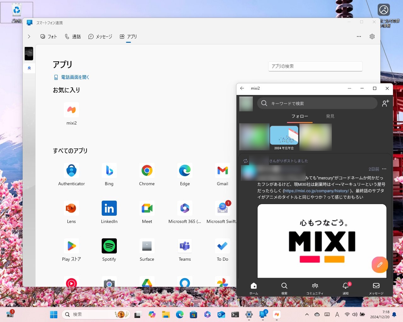Open the post options menu next to 2日前

tap(384, 169)
